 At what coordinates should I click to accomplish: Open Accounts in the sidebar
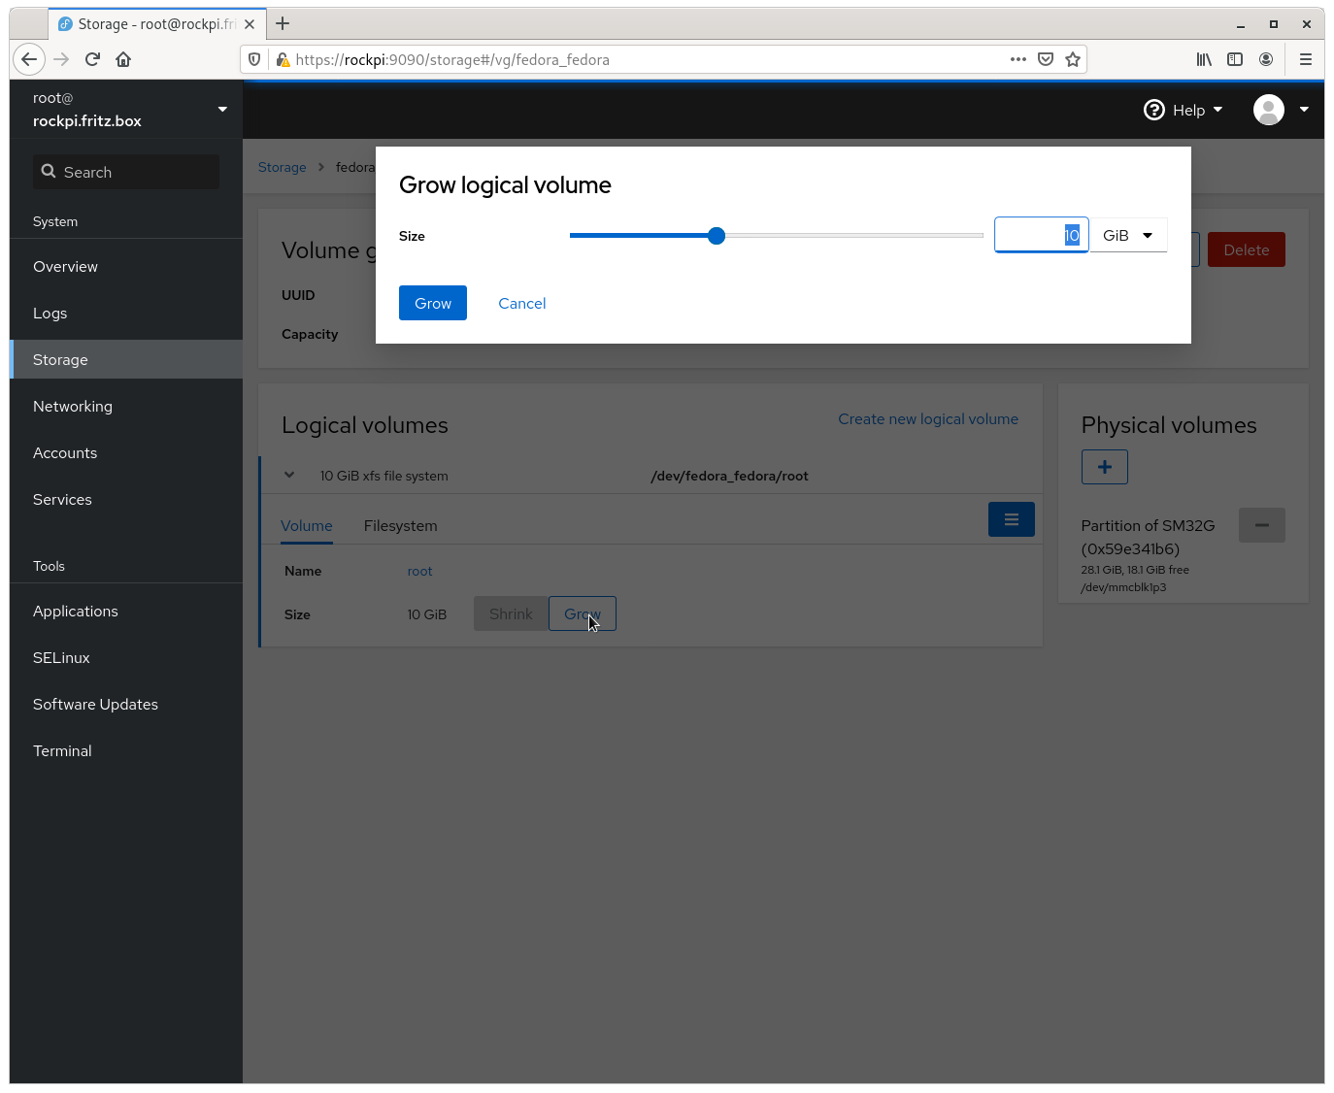click(x=126, y=452)
